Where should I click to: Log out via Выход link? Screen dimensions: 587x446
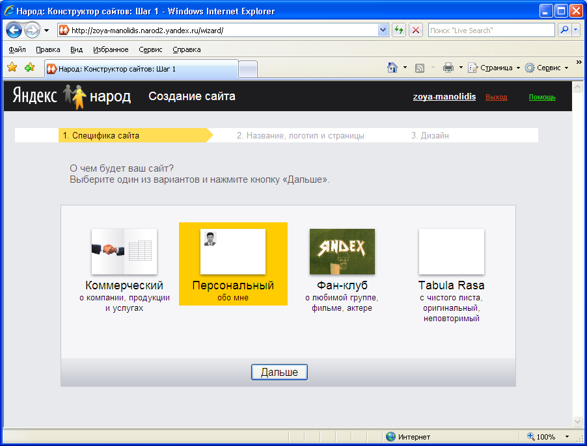click(x=496, y=98)
